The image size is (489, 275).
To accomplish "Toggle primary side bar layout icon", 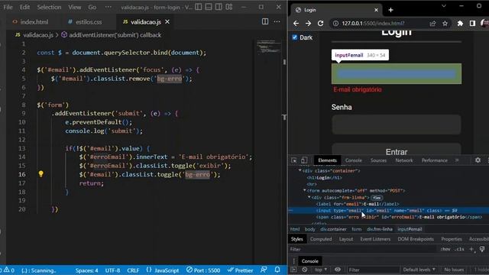I will point(199,7).
